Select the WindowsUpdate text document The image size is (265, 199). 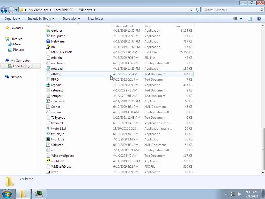[119, 156]
